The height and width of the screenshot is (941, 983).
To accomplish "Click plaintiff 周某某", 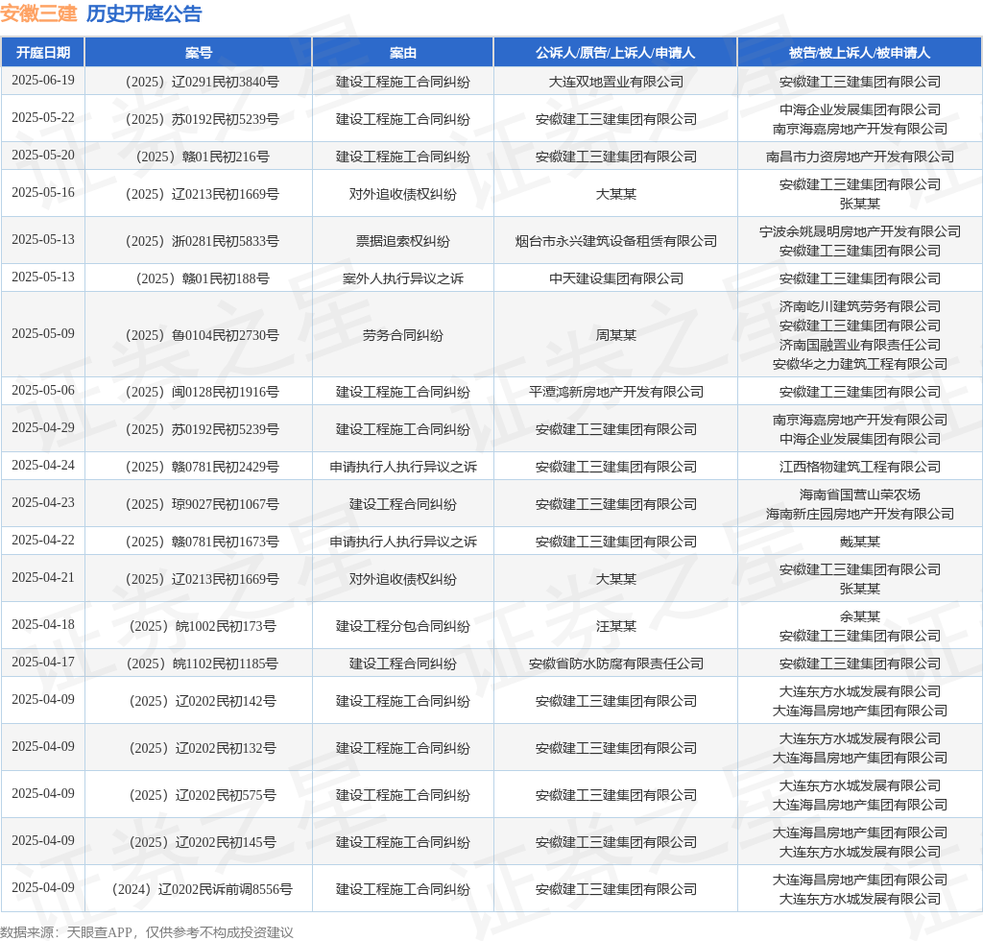I will (615, 335).
